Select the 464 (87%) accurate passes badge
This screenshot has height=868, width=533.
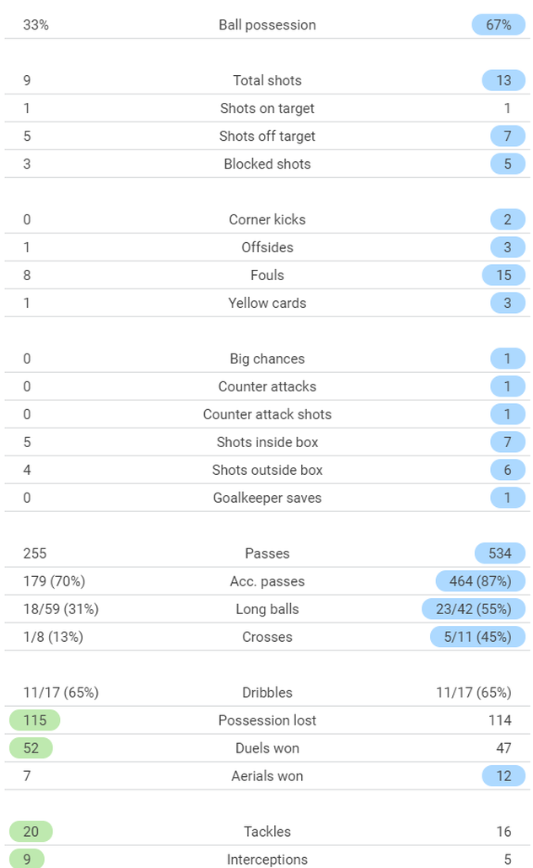(x=480, y=581)
